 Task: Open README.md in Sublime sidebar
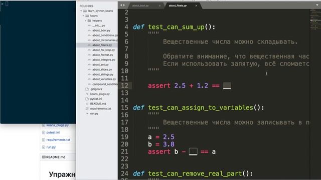[98, 103]
